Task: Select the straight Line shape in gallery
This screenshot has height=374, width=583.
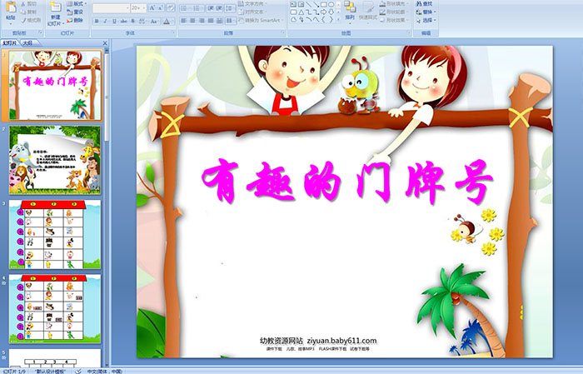Action: 308,4
